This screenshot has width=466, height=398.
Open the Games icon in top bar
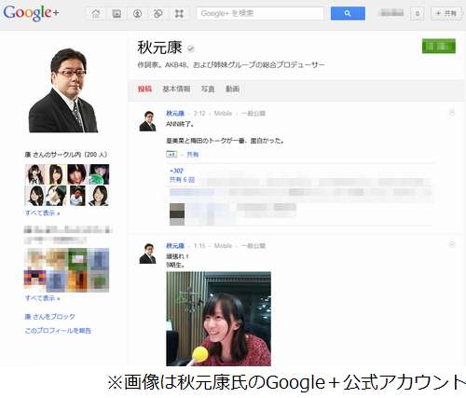point(179,13)
